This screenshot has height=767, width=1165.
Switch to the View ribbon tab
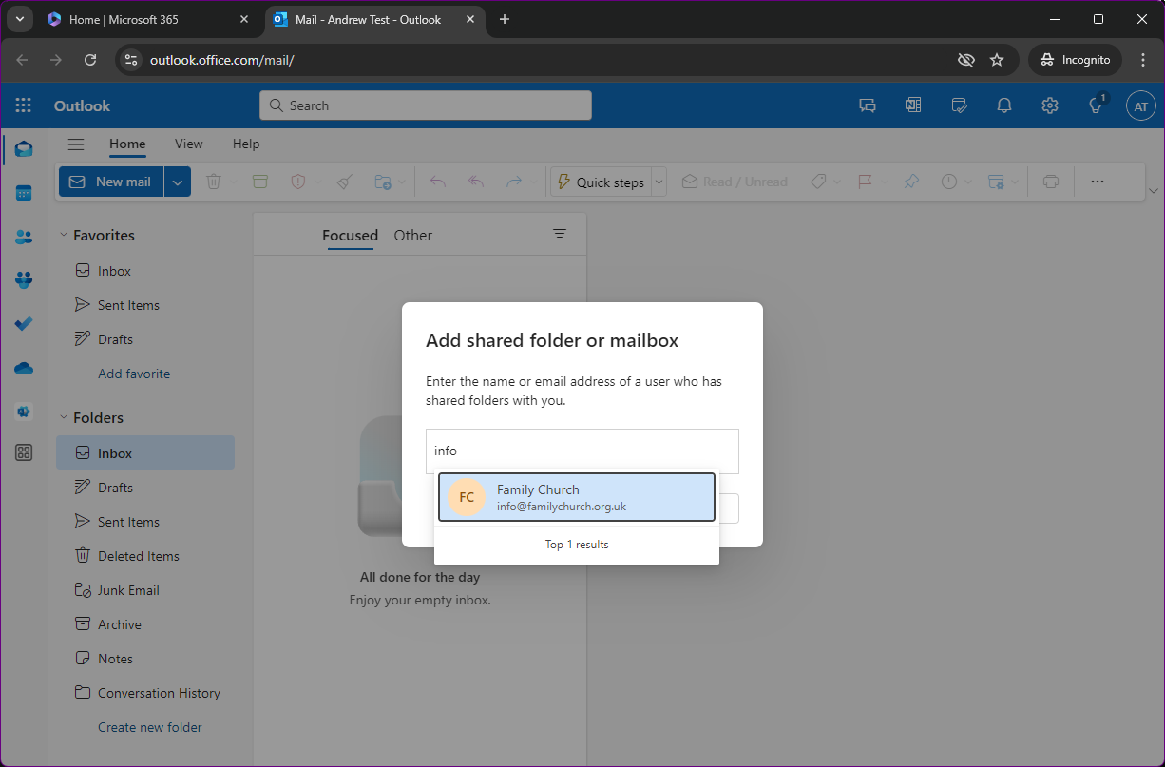pos(188,144)
